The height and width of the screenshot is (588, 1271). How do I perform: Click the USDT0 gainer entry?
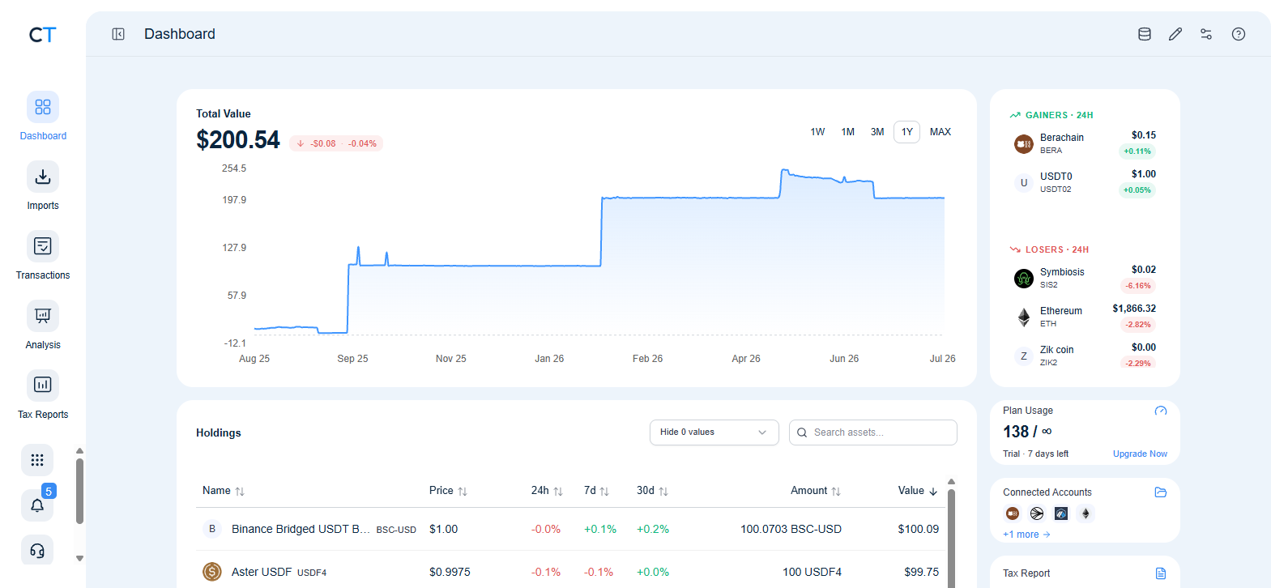(1085, 182)
